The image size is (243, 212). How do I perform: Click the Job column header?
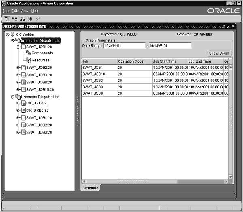pos(99,61)
